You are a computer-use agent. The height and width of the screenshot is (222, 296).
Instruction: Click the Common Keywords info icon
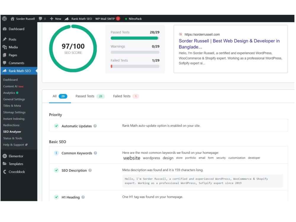[x=56, y=153]
